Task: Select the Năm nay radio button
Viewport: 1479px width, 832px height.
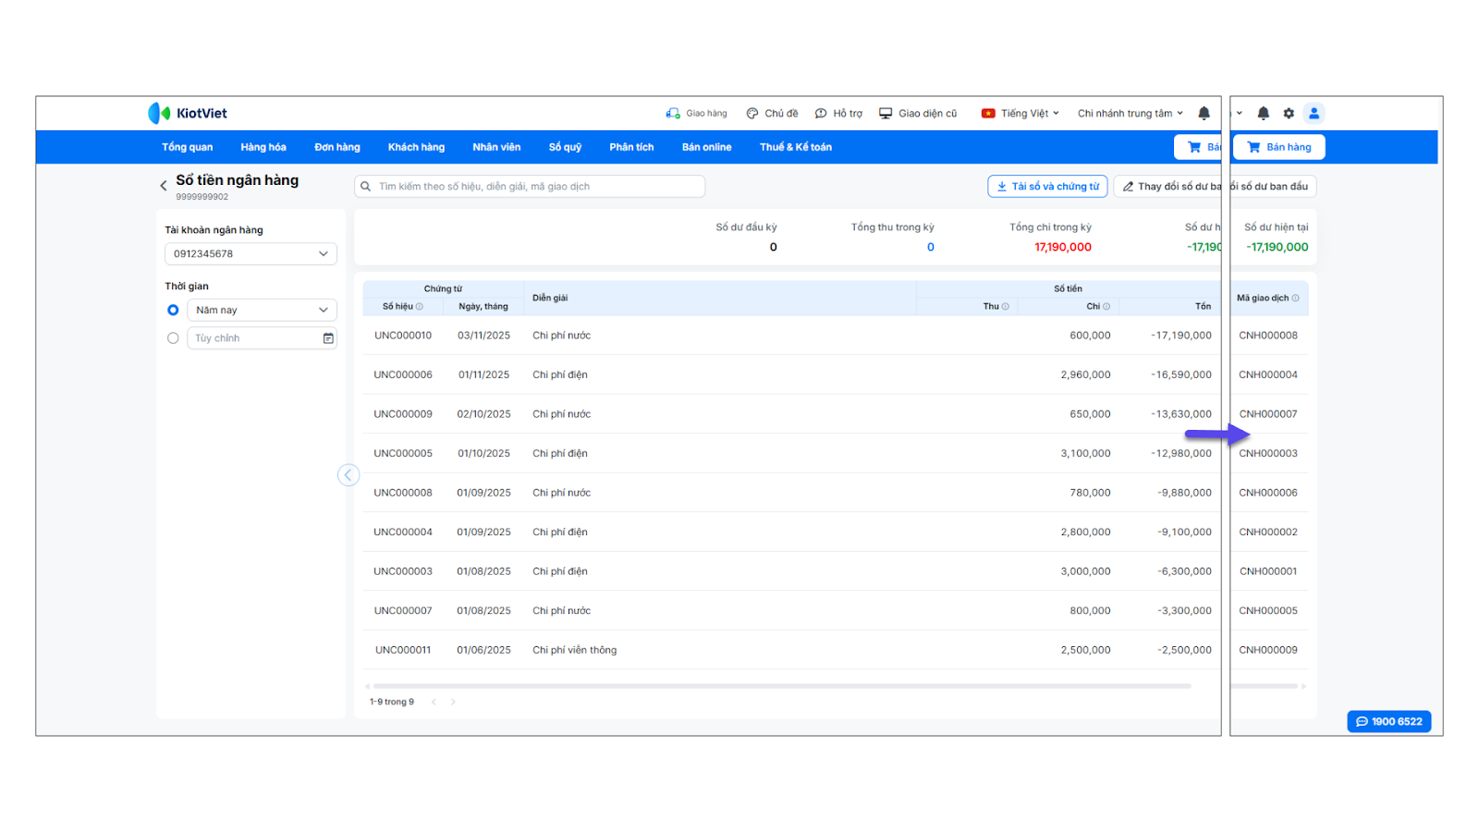Action: pyautogui.click(x=173, y=311)
